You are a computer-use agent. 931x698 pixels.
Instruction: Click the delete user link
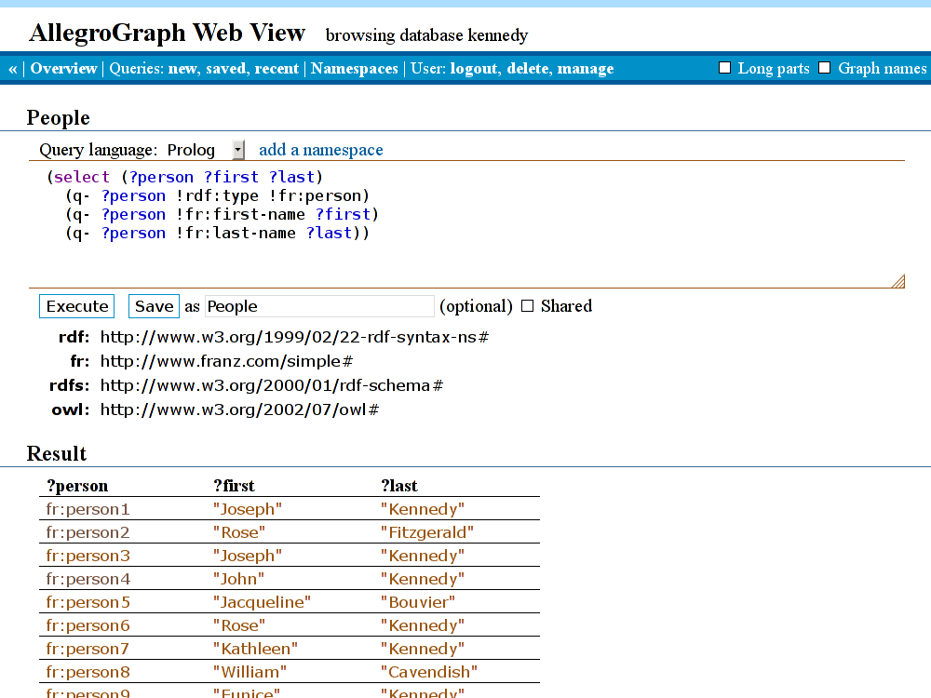point(528,69)
